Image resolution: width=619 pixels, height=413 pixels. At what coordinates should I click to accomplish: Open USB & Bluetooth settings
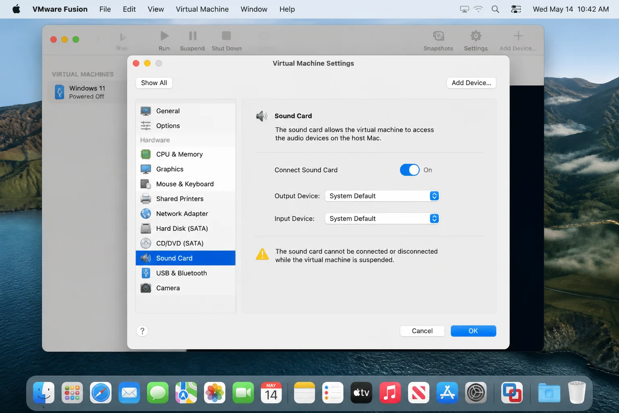coord(185,273)
